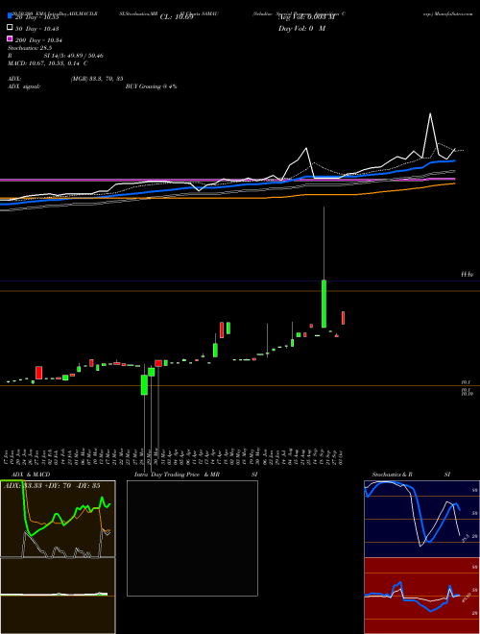Click the magenta 200 Day legend swatch
This screenshot has height=634, width=480.
[x=10, y=38]
